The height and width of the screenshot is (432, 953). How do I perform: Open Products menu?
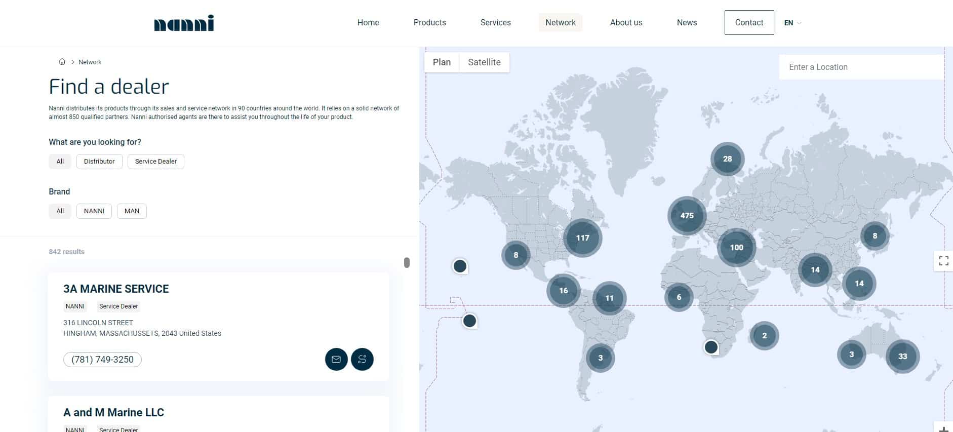(430, 23)
